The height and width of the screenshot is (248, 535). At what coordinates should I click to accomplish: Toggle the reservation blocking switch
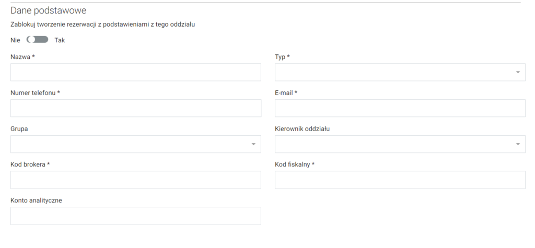[37, 40]
